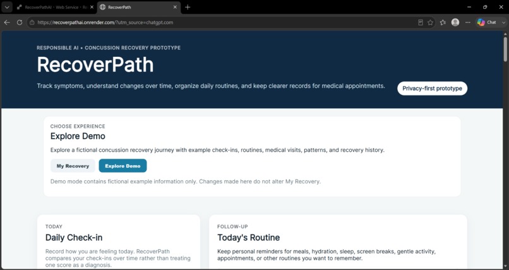
Task: Switch to My Recovery mode
Action: pyautogui.click(x=73, y=166)
